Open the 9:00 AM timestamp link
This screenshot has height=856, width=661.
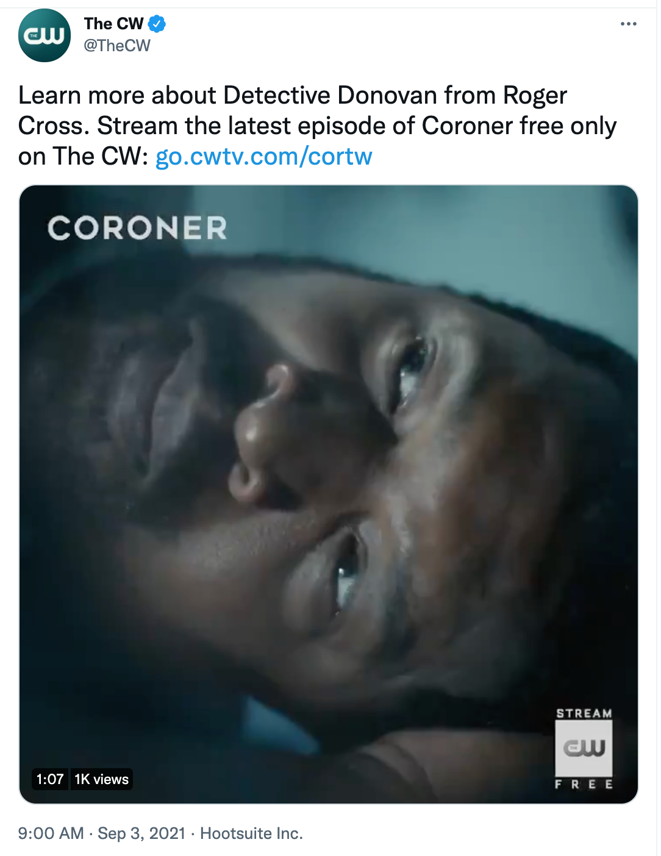(x=51, y=833)
